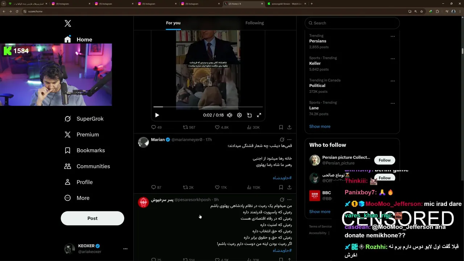The image size is (464, 261).
Task: Reload the page in browser
Action: (x=17, y=11)
